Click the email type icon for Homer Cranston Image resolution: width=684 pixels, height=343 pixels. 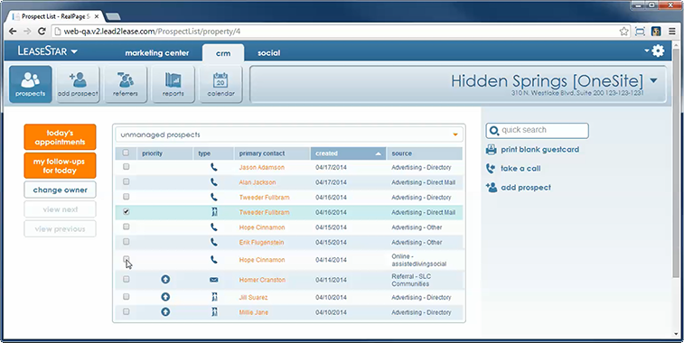(x=214, y=280)
